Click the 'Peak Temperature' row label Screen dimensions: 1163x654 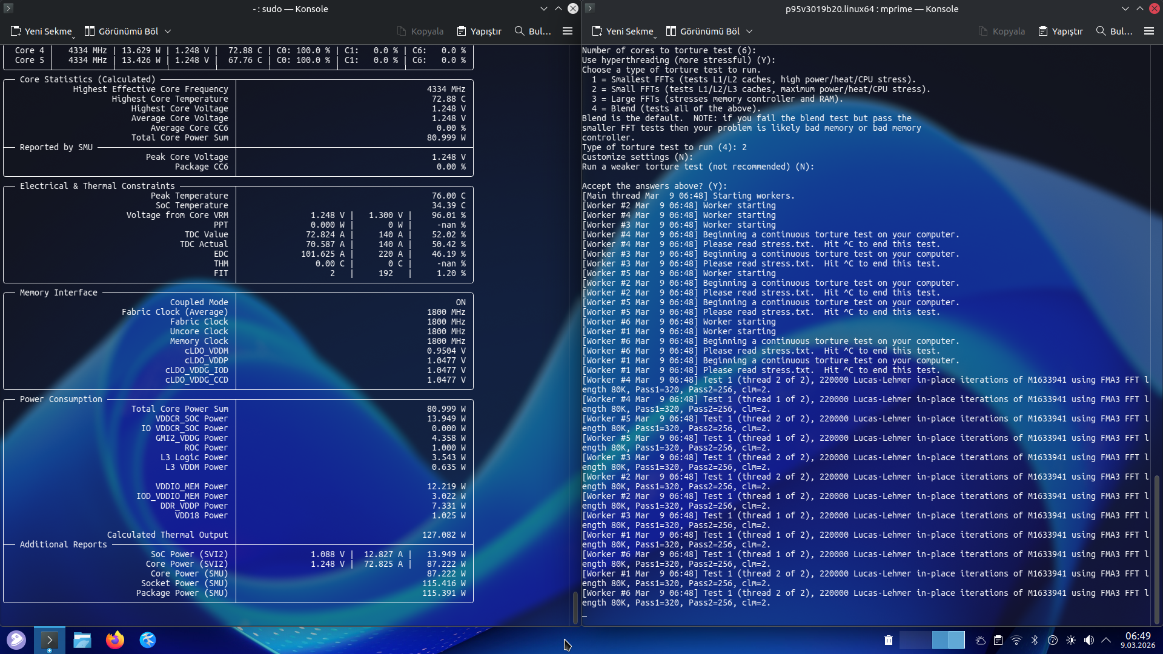[x=190, y=196]
